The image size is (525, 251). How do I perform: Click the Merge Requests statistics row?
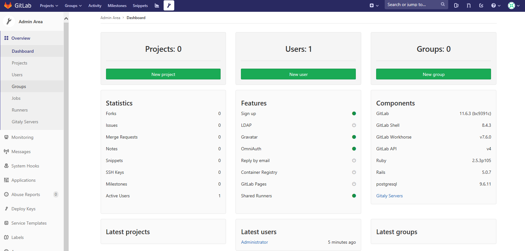click(x=163, y=137)
